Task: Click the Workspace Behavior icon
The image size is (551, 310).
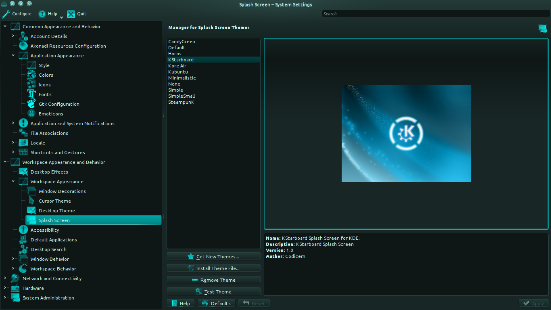Action: pos(23,269)
